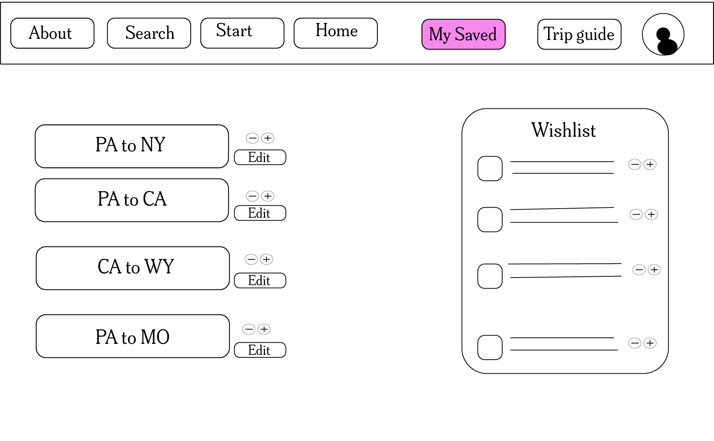Open the PA to CA saved trip
714x441 pixels.
pyautogui.click(x=132, y=200)
